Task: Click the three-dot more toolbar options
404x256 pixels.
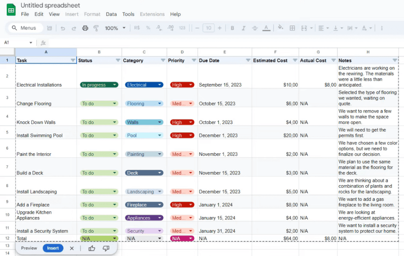Action: (x=382, y=28)
